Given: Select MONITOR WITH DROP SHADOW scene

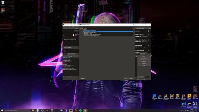Looking at the screenshot, I should [x=71, y=70].
